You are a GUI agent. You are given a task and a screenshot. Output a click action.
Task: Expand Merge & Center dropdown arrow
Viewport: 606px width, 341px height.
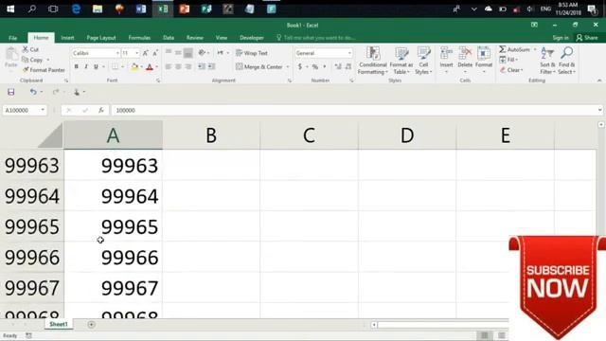(288, 66)
